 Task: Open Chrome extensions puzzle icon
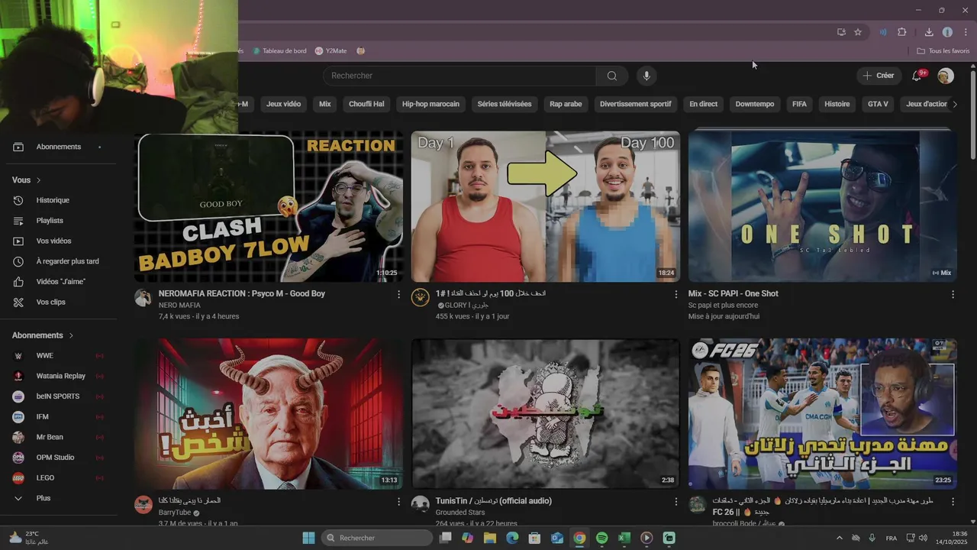point(902,32)
